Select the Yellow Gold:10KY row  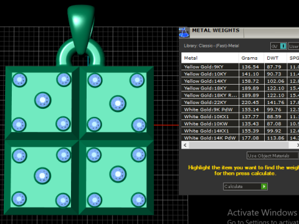(x=240, y=74)
